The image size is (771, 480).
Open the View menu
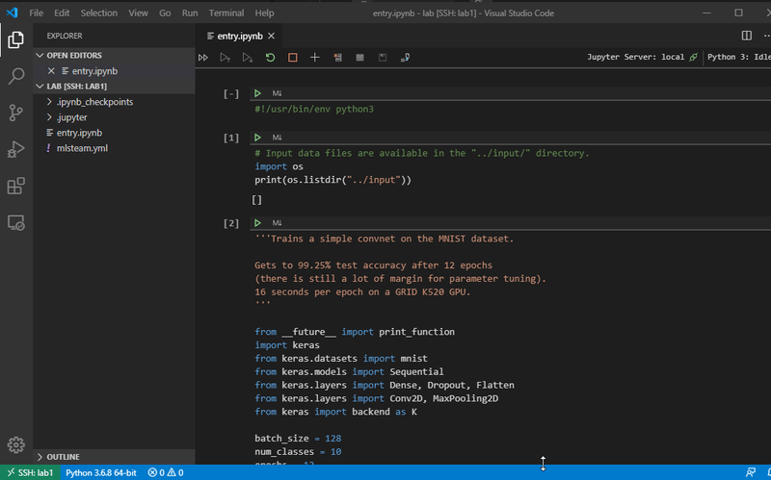coord(138,13)
